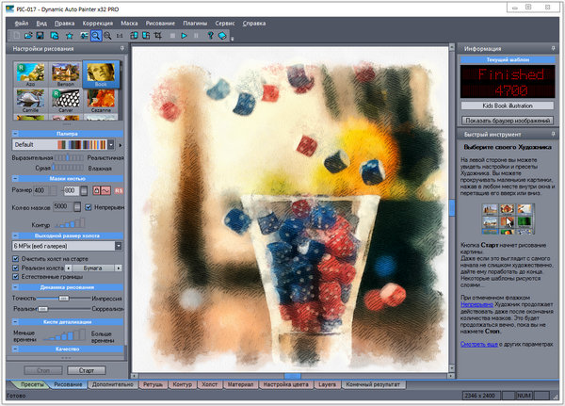565x406 pixels.
Task: Switch to the Ретушь tab
Action: 153,385
